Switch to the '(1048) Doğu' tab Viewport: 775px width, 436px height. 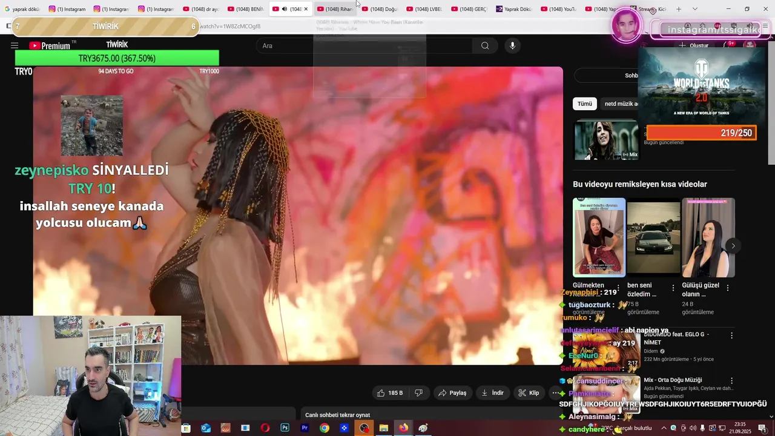380,9
